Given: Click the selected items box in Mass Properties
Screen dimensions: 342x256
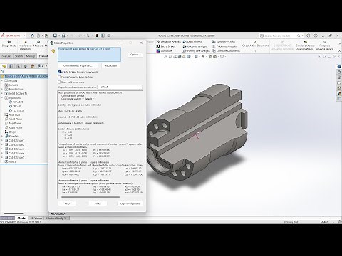Looking at the screenshot, I should (x=89, y=54).
